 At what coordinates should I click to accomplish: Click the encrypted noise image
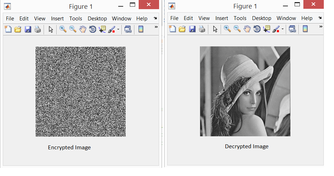[x=81, y=92]
